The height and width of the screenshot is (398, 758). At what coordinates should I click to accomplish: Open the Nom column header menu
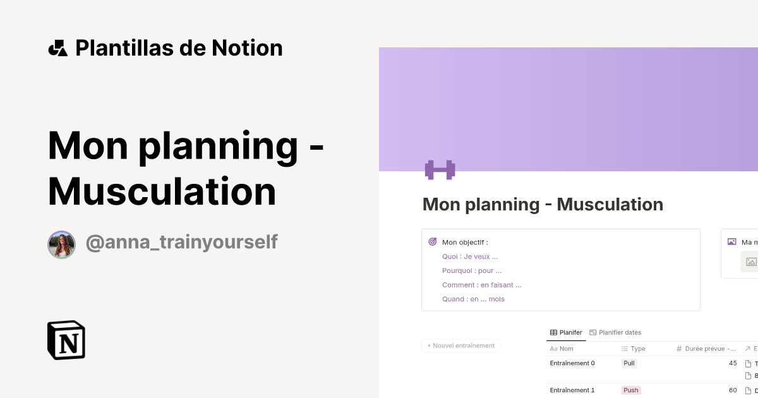(x=566, y=348)
